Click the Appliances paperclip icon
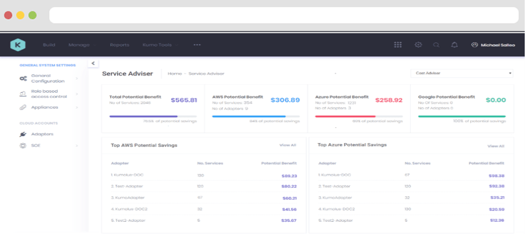This screenshot has height=234, width=526. pos(23,107)
